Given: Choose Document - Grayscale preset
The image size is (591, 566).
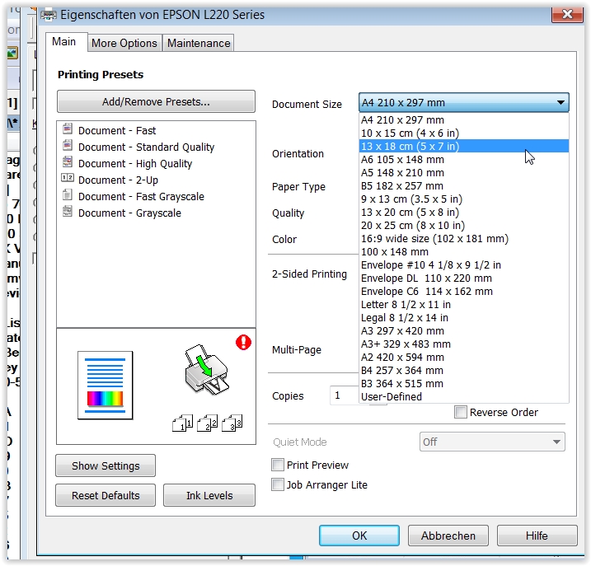Looking at the screenshot, I should [x=129, y=213].
